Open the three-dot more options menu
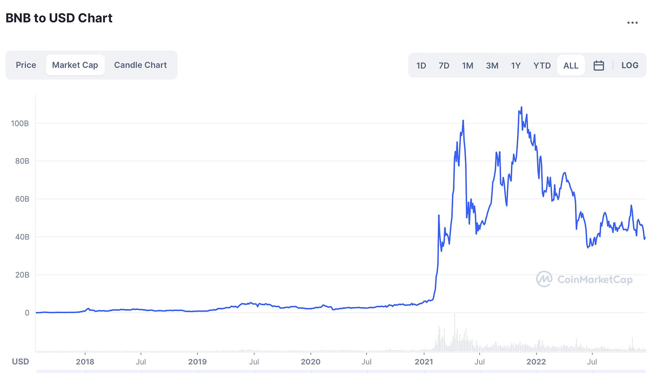This screenshot has height=373, width=656. [633, 23]
